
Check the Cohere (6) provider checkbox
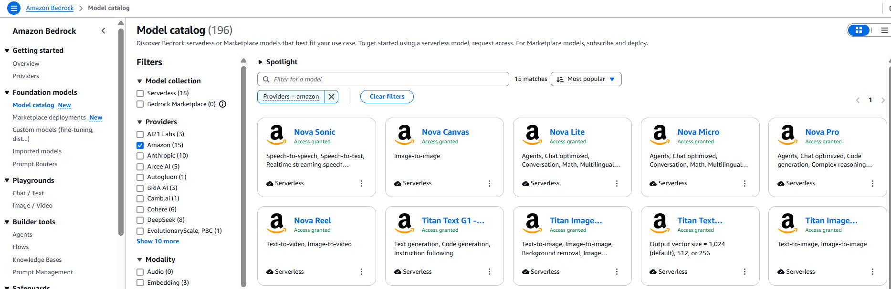coord(140,209)
